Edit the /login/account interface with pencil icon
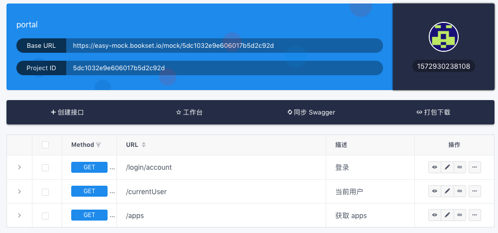Viewport: 498px width, 233px height. click(447, 167)
